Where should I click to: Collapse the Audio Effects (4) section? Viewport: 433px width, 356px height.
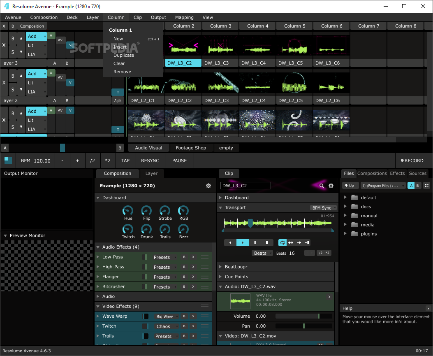[98, 247]
